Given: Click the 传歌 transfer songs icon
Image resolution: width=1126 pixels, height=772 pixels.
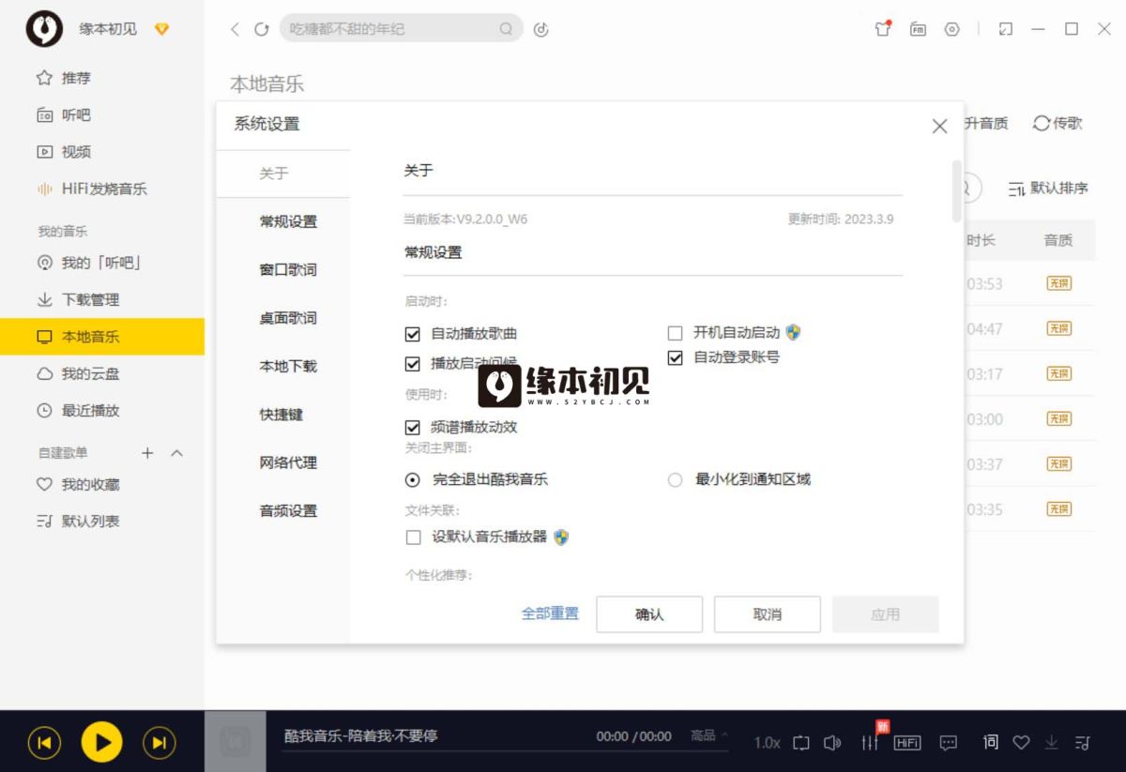Looking at the screenshot, I should pos(1058,123).
